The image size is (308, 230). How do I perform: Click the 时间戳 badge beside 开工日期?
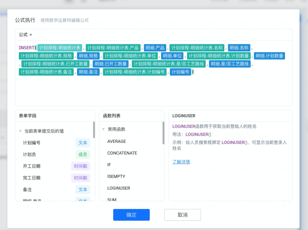pyautogui.click(x=80, y=166)
